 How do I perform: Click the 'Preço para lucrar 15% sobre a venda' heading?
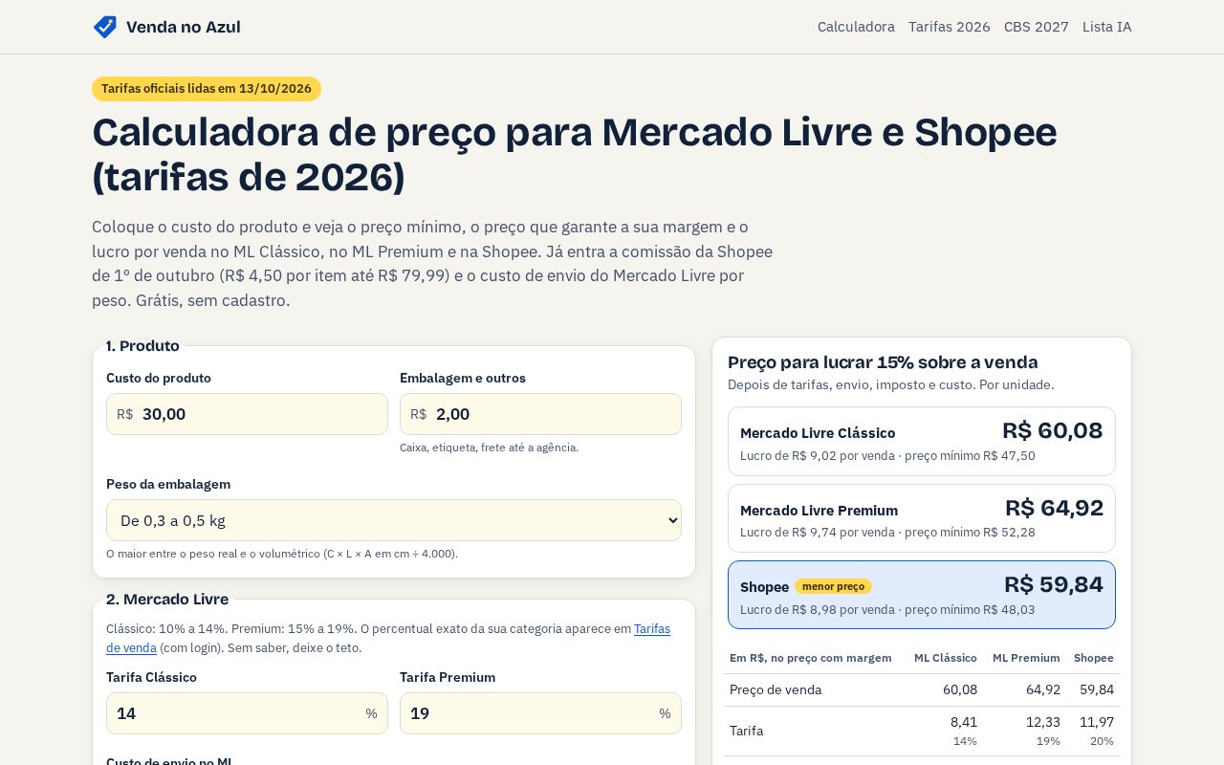pyautogui.click(x=883, y=362)
